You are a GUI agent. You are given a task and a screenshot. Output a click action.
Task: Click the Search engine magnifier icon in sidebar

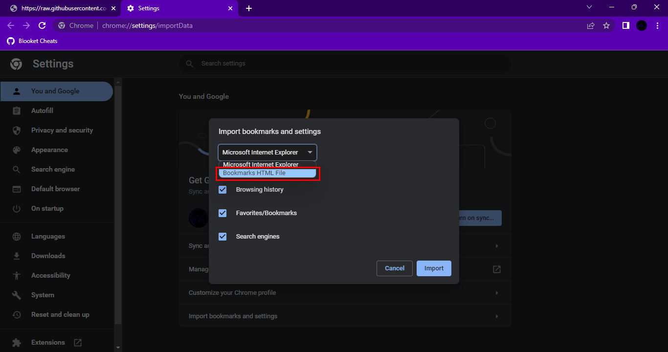point(17,169)
